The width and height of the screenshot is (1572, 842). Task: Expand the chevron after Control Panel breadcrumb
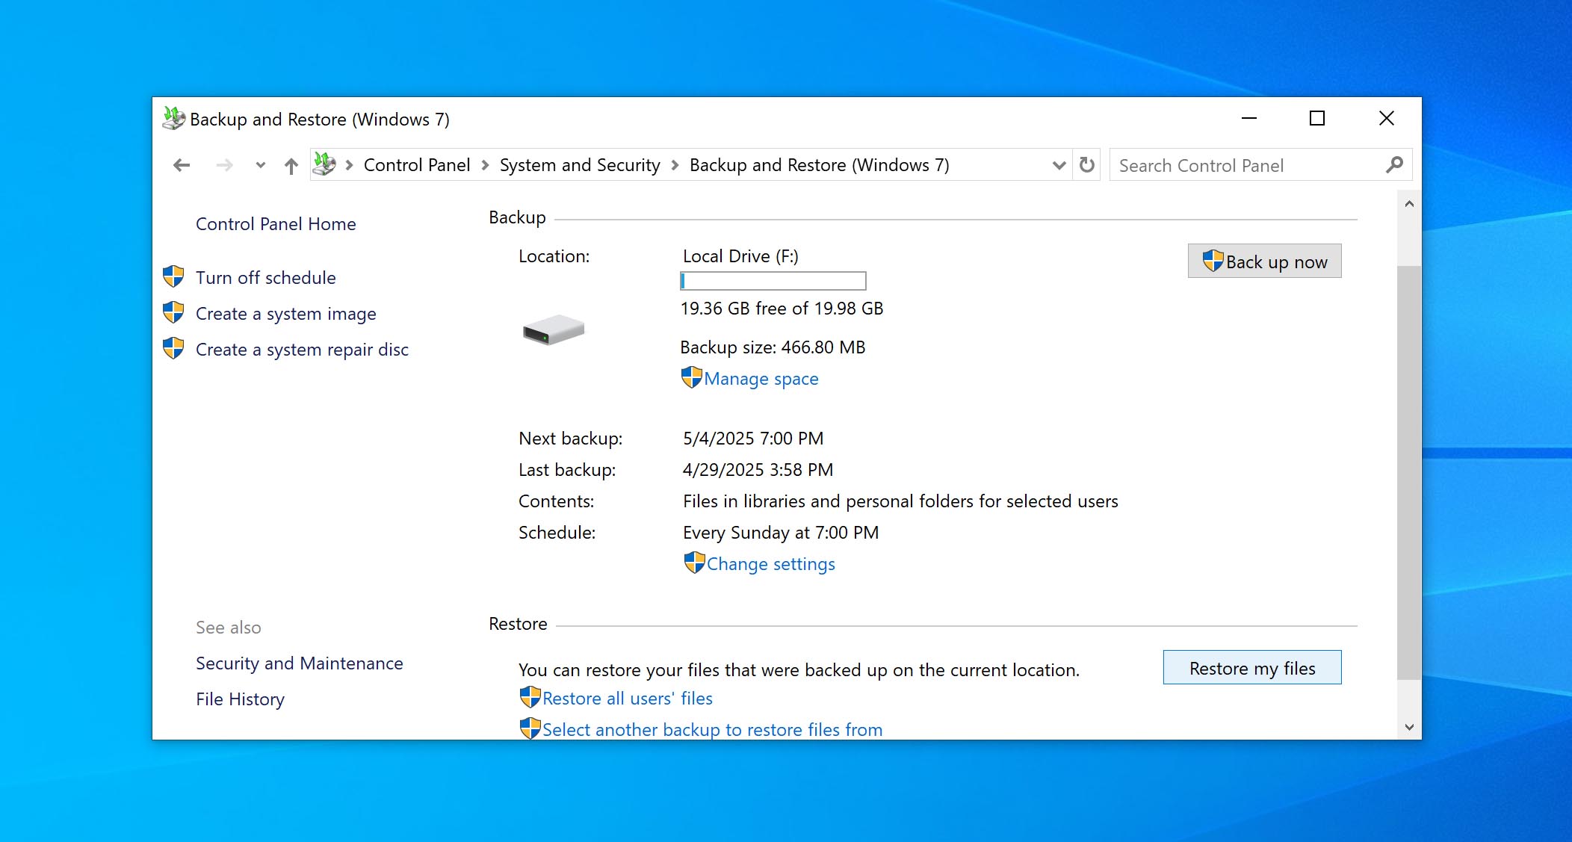coord(485,165)
